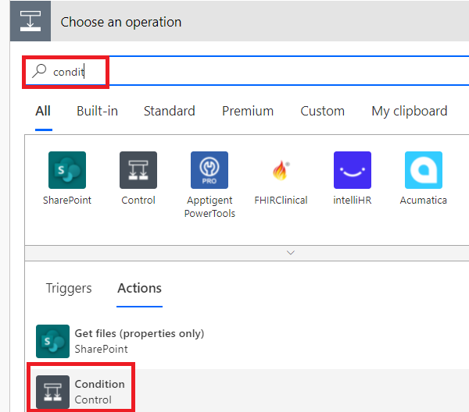This screenshot has height=412, width=469.
Task: Select the Control connector icon
Action: 138,170
